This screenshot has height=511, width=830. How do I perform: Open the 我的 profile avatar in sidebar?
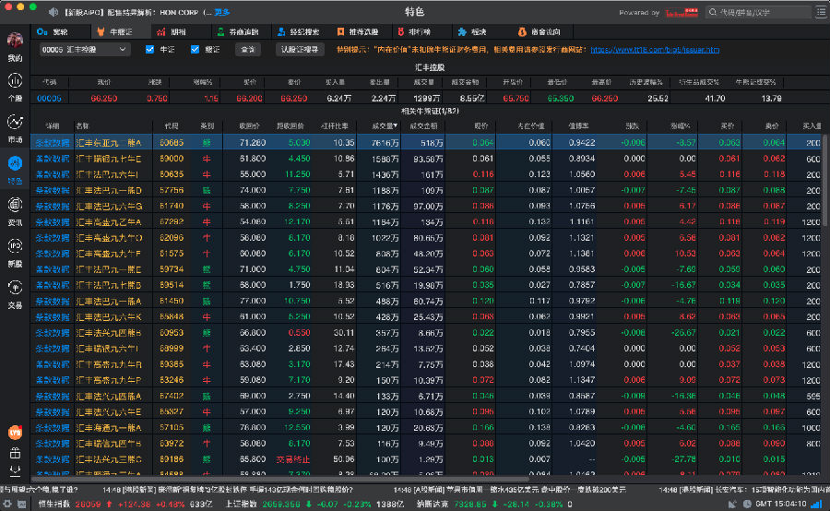(15, 41)
